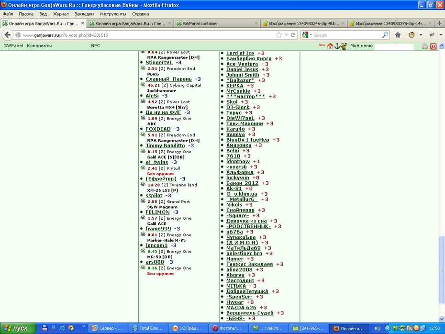The height and width of the screenshot is (334, 445).
Task: Open the Инструменты menu
Action: click(112, 14)
